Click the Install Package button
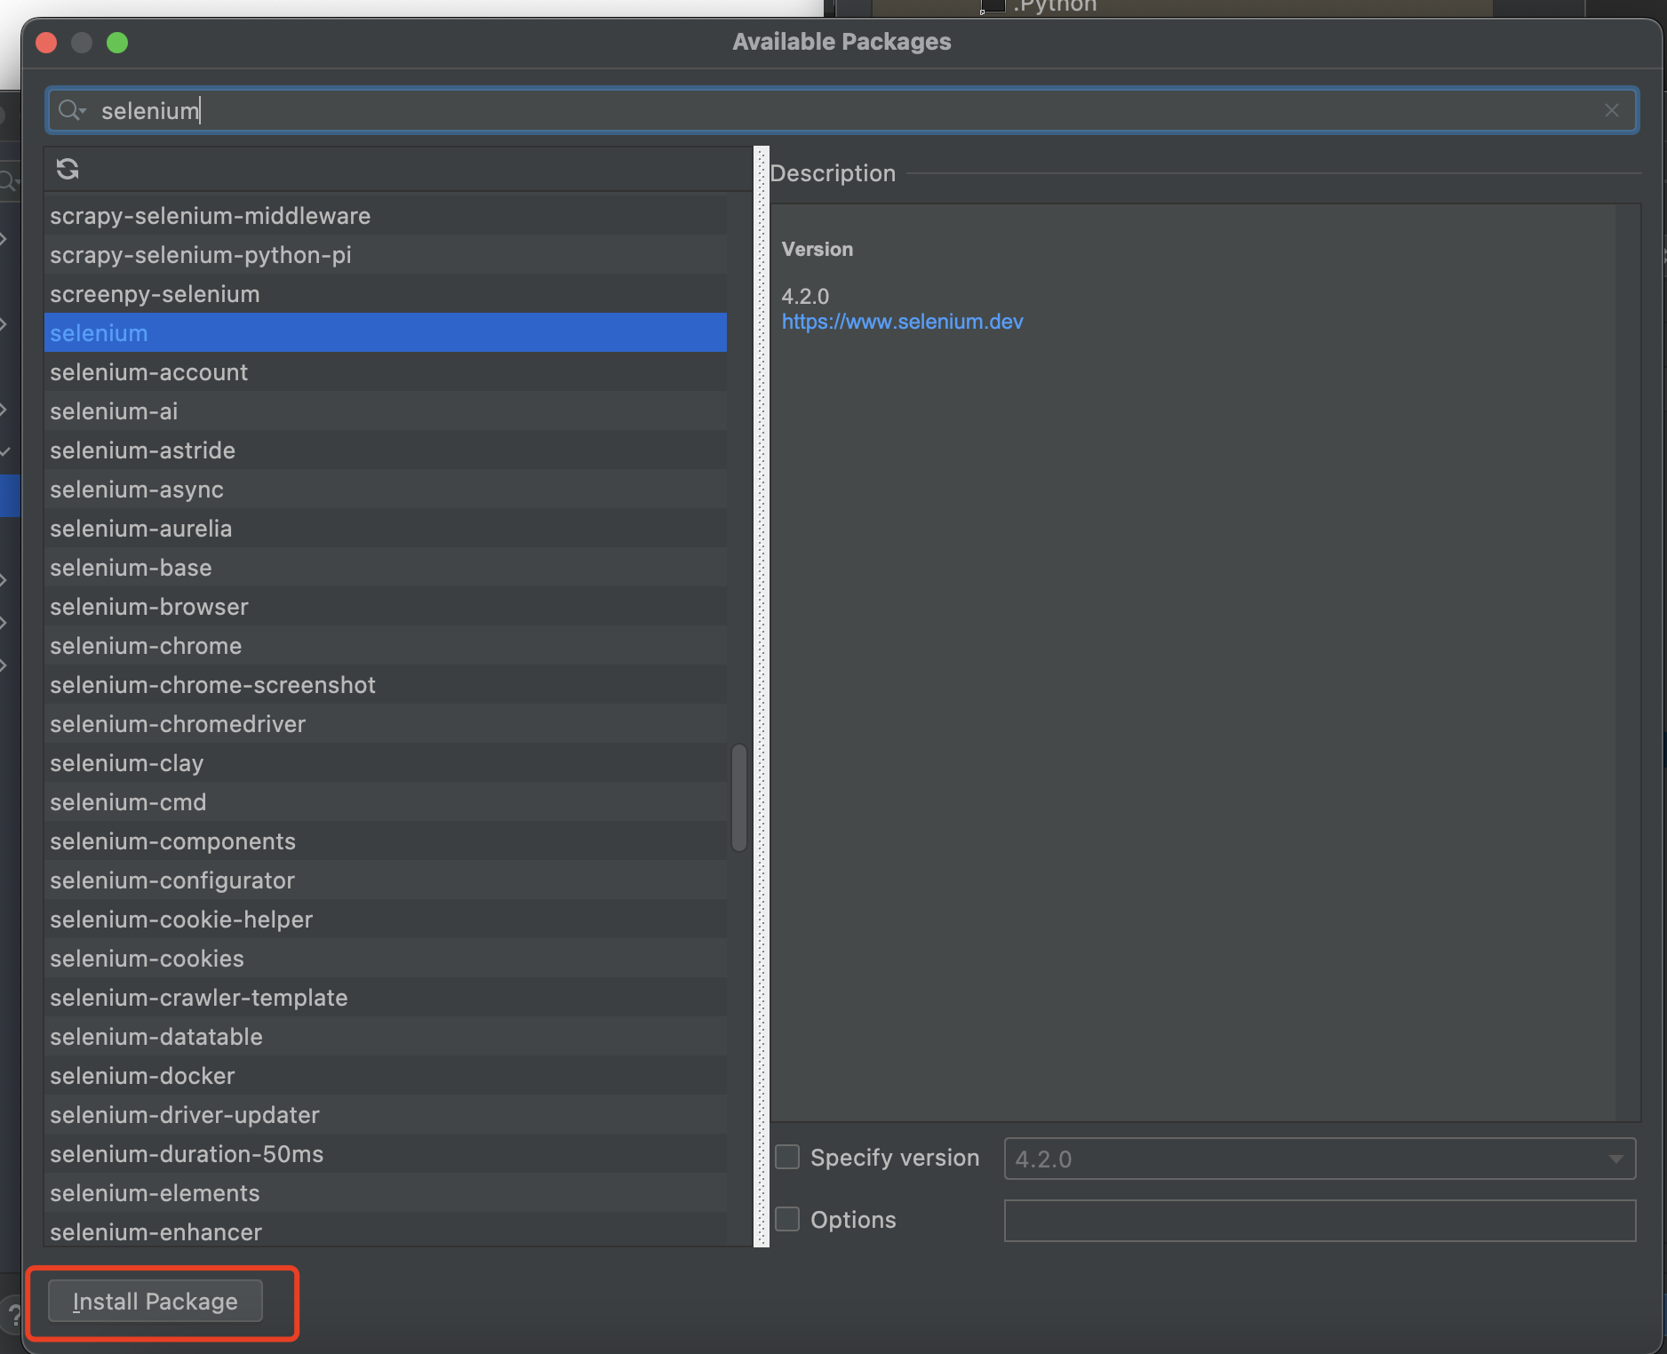This screenshot has width=1667, height=1354. 156,1301
